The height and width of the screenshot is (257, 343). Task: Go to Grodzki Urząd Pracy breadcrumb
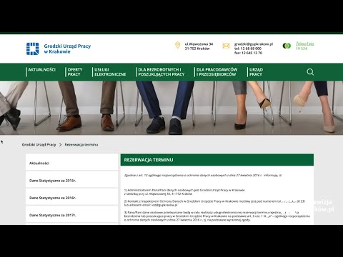click(39, 145)
